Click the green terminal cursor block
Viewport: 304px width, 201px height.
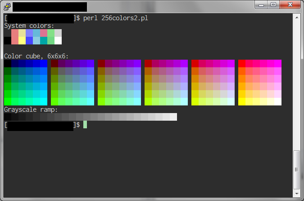click(x=85, y=125)
